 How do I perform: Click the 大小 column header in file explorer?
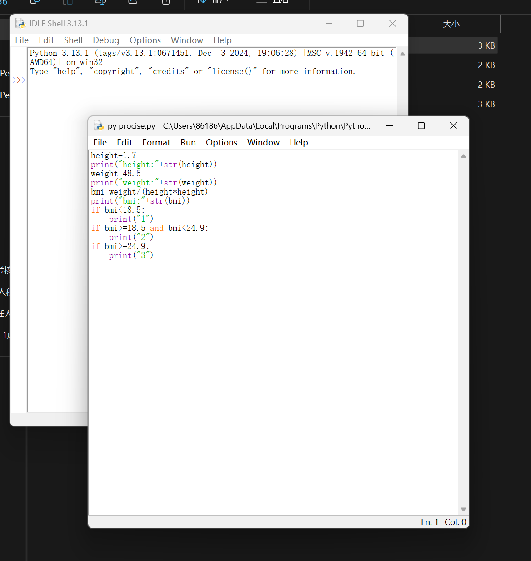click(x=451, y=24)
